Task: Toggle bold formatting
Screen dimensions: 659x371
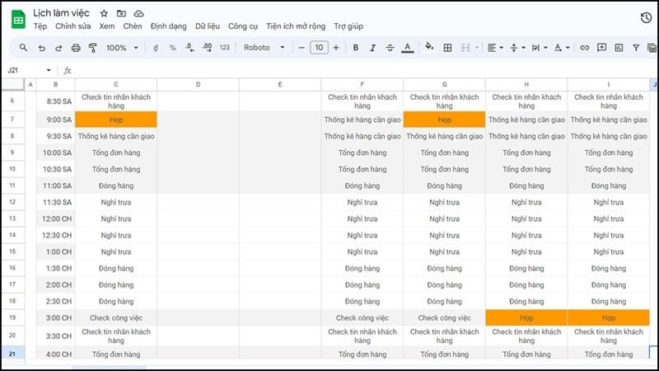Action: (x=356, y=48)
